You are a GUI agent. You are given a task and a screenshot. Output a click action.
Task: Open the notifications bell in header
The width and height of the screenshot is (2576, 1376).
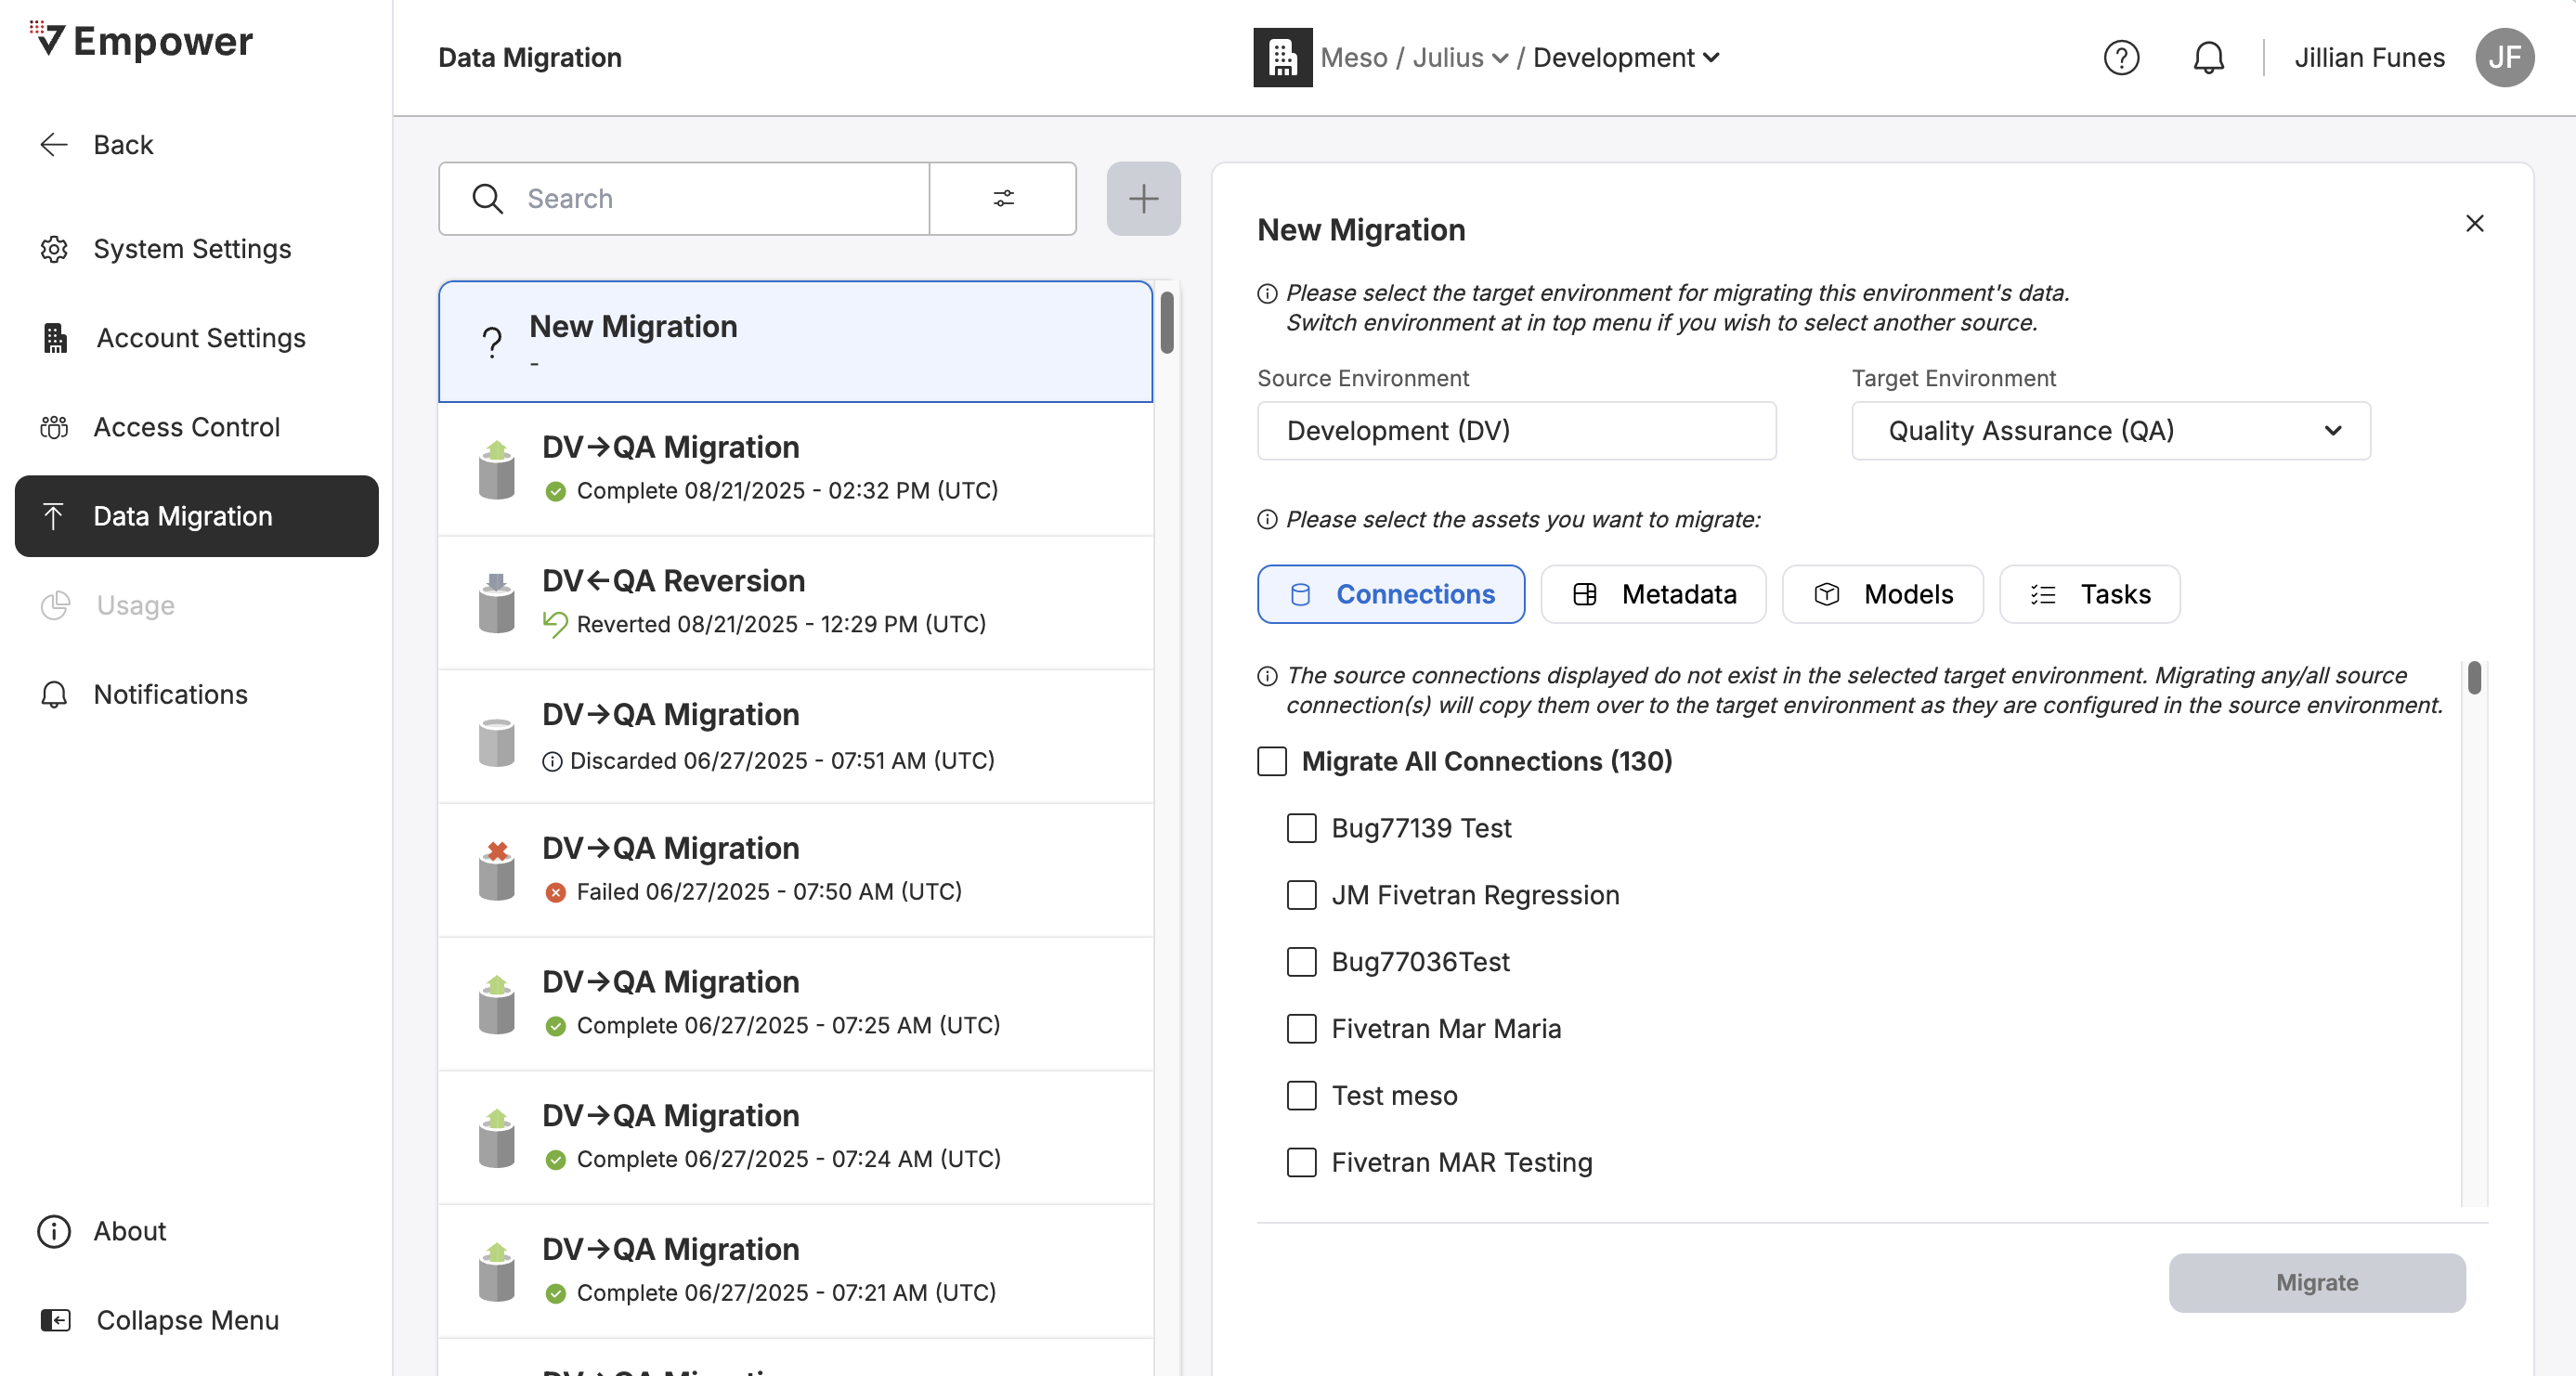click(x=2208, y=58)
